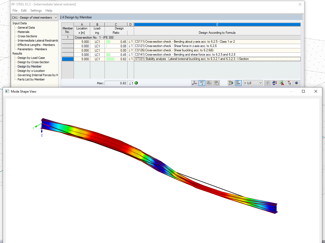Activate the eye visibility icon on toolbar

(x=297, y=83)
